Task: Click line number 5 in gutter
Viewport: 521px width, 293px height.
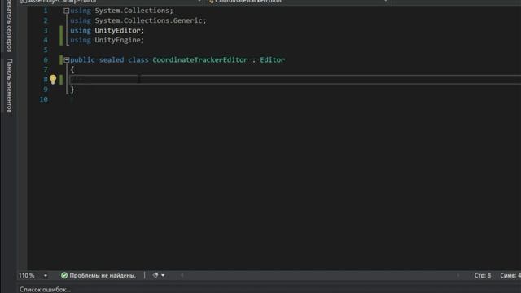Action: point(46,50)
